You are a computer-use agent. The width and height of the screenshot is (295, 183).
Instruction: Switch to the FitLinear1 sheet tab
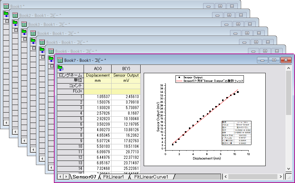(114, 176)
